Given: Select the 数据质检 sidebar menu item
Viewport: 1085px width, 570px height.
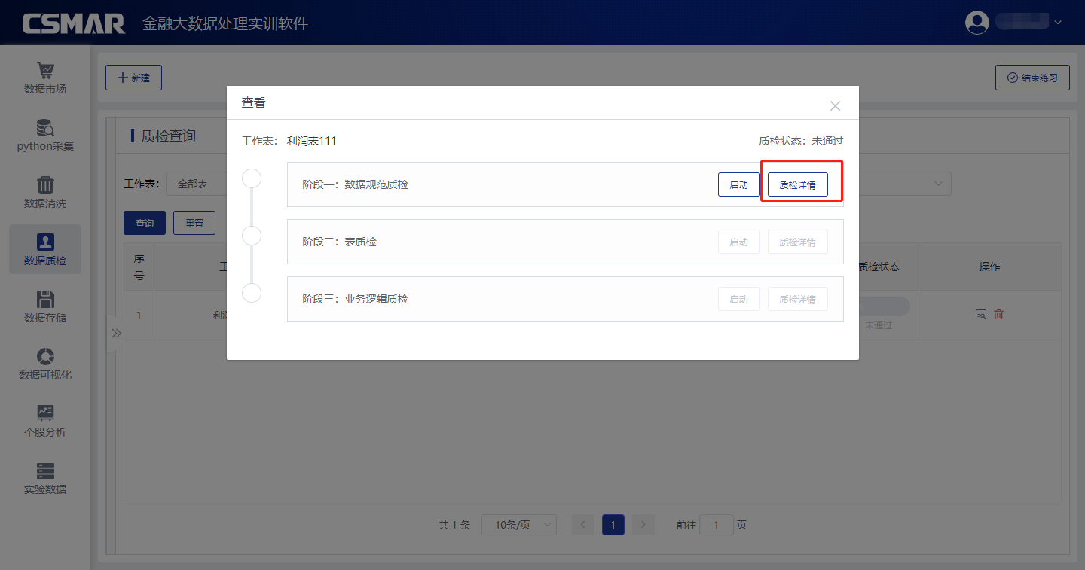Looking at the screenshot, I should click(45, 249).
